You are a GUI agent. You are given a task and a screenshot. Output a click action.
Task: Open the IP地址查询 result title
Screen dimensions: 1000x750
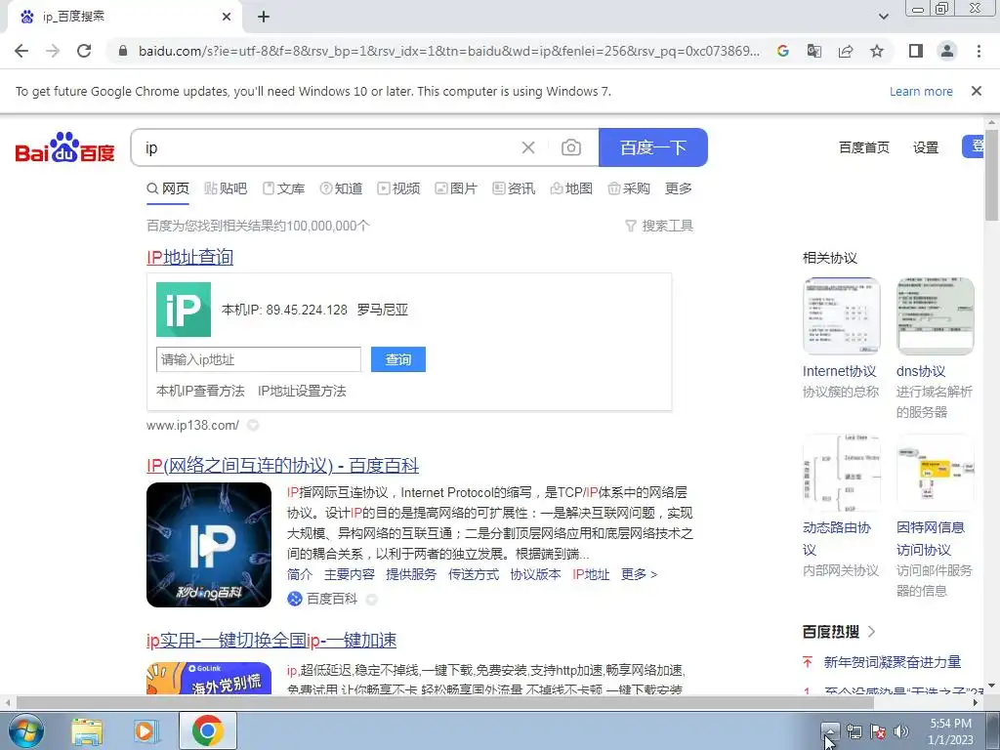coord(190,257)
